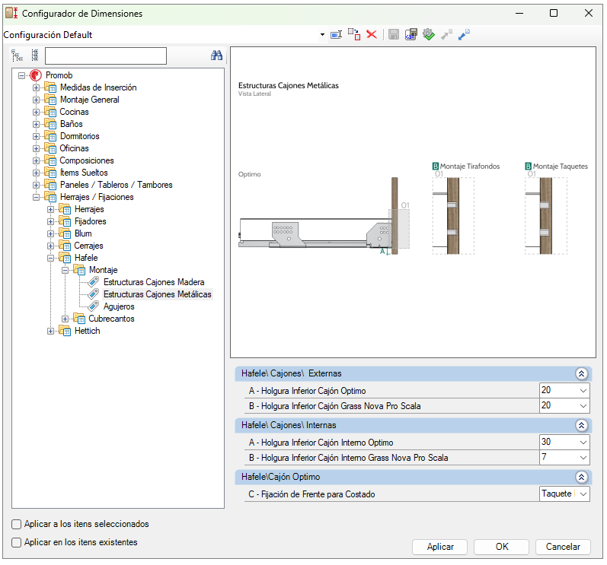Click the Cancelar button
Screen dimensions: 607x565
(564, 547)
